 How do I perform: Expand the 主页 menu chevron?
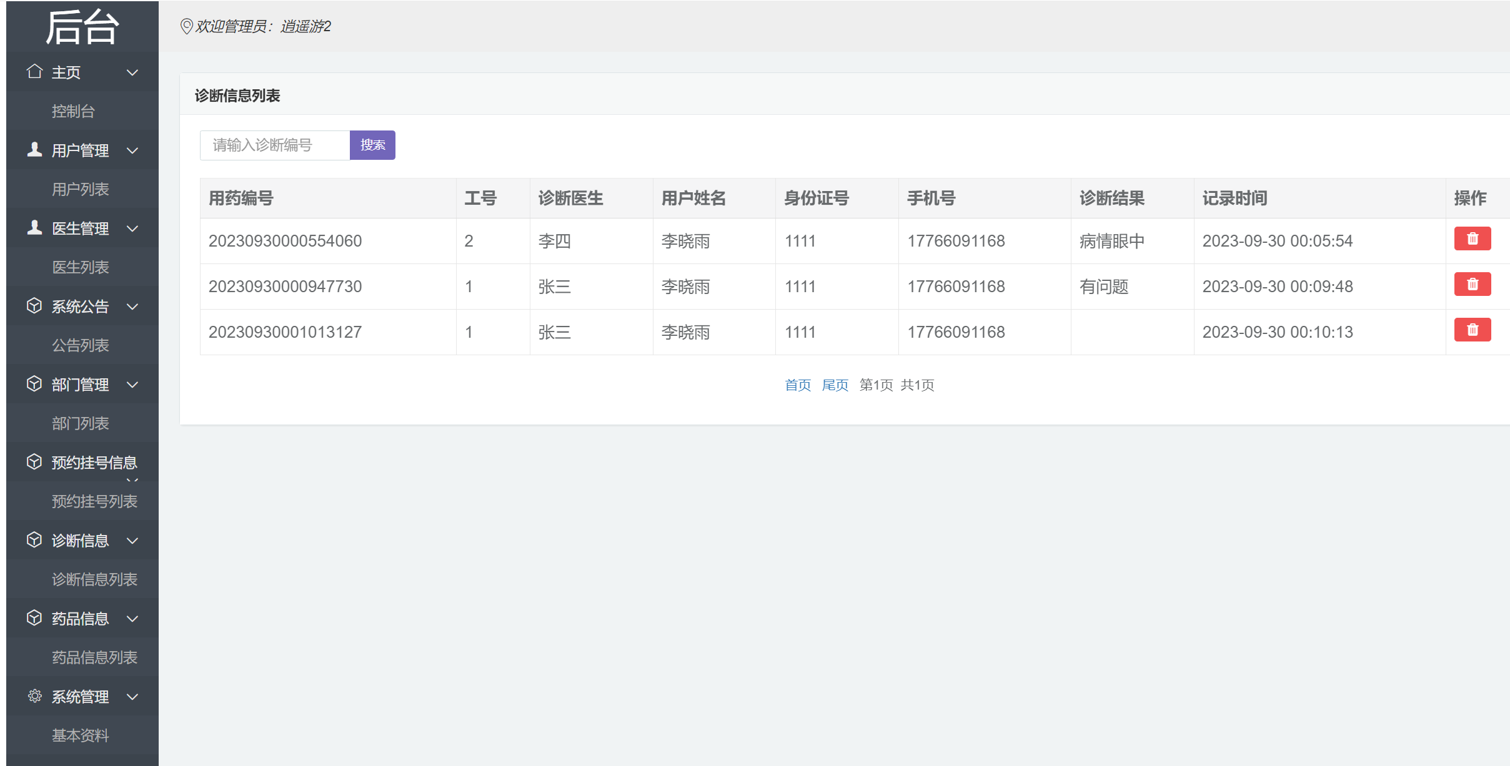click(x=132, y=72)
